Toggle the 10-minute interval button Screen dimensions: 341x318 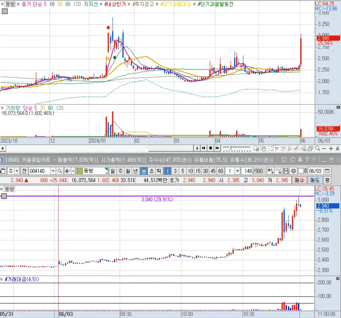click(191, 171)
